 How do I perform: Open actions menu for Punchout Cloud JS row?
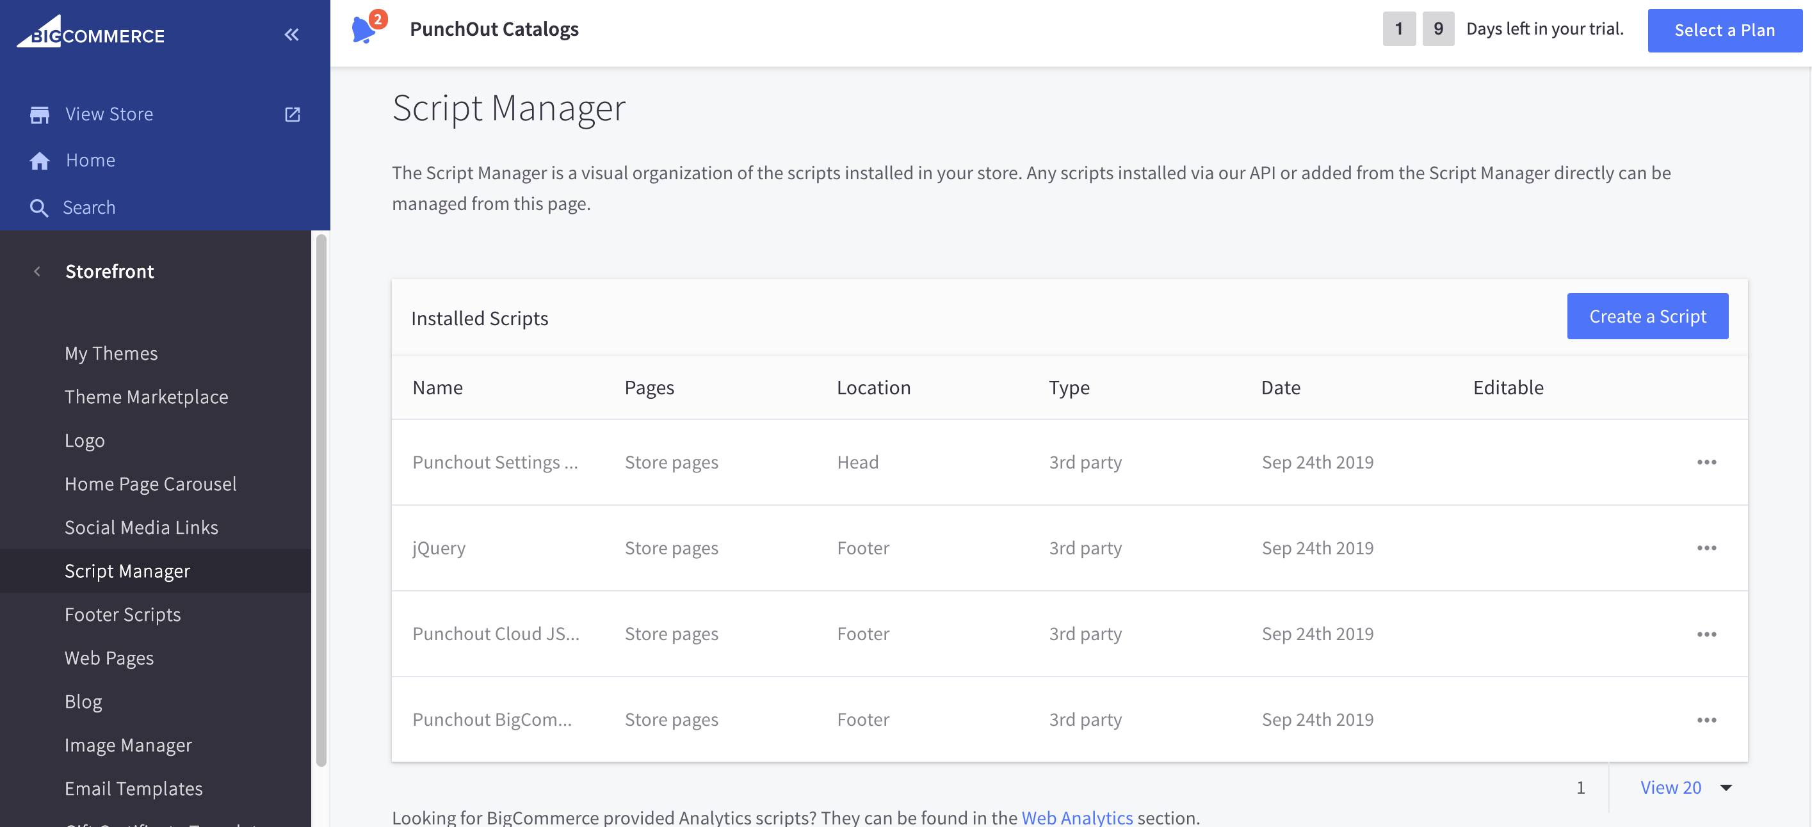(x=1706, y=634)
